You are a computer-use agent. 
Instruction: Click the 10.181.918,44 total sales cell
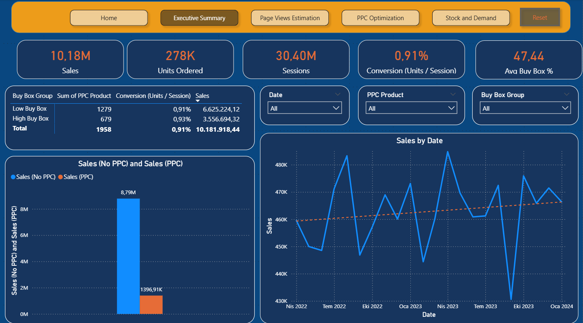tap(218, 130)
